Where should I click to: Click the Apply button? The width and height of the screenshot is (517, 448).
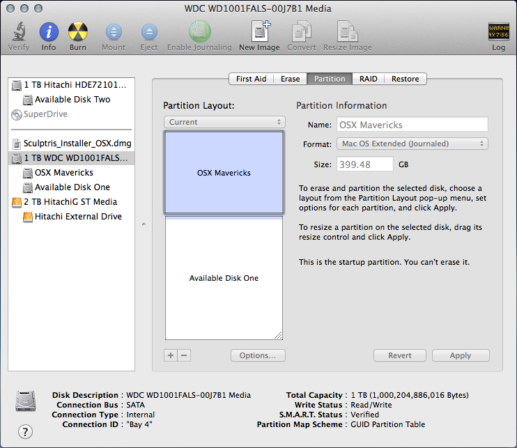tap(461, 355)
